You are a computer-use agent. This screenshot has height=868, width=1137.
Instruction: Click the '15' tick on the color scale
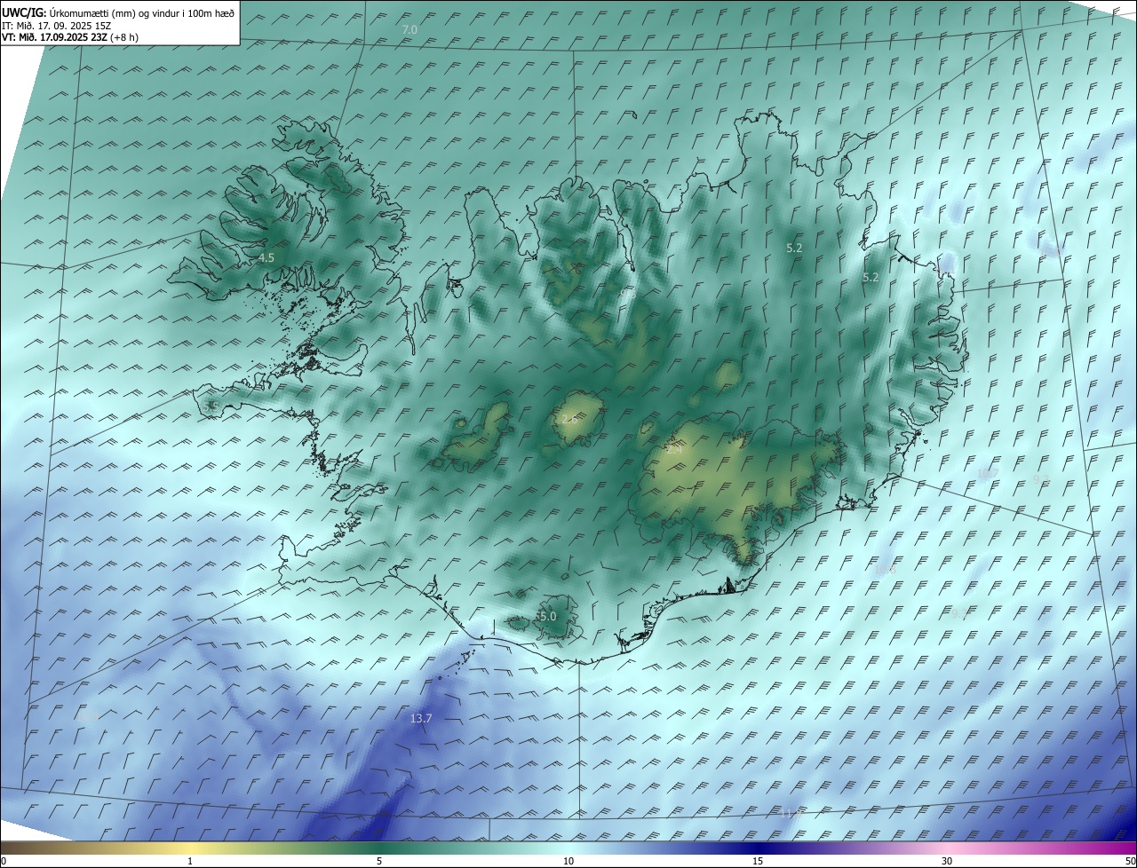pos(758,862)
